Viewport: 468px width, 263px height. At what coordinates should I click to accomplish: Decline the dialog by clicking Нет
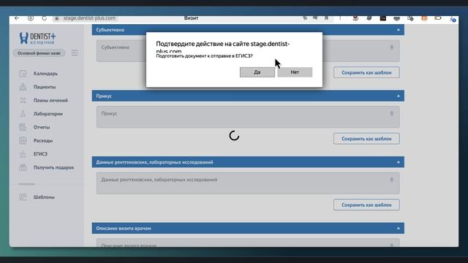[295, 72]
